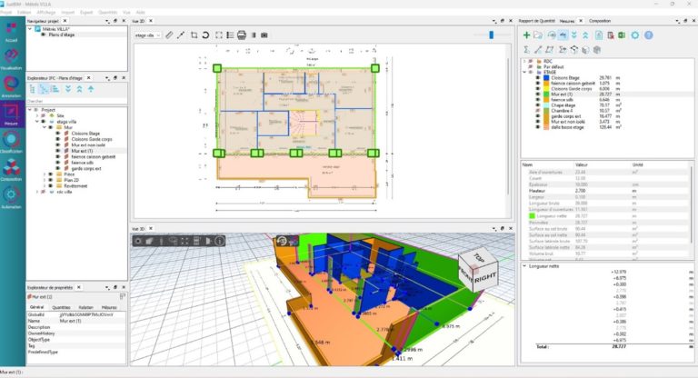698x378 pixels.
Task: Collapse all nodes in IFC explorer toolbar
Action: [x=79, y=89]
